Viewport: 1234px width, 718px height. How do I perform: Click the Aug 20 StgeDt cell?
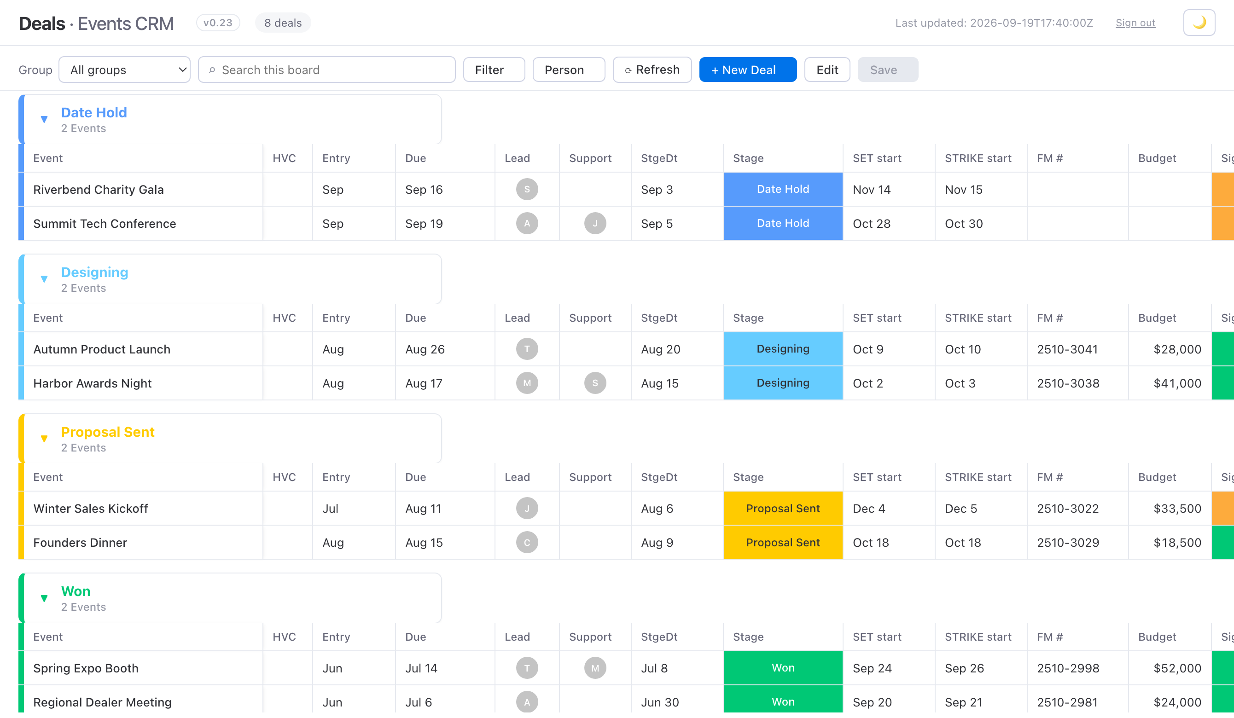(677, 349)
